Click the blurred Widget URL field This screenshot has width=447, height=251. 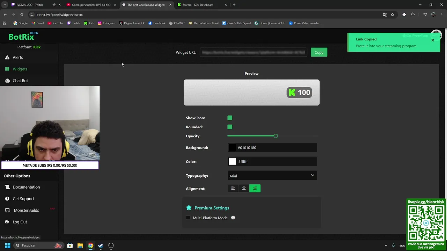pyautogui.click(x=254, y=52)
